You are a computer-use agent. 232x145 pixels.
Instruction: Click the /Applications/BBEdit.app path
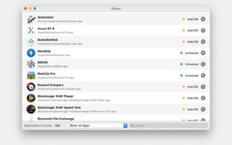point(53,66)
